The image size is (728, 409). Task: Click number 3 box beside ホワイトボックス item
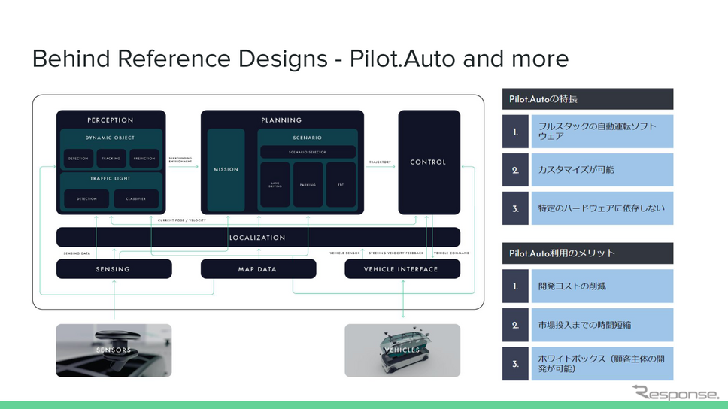[x=515, y=363]
